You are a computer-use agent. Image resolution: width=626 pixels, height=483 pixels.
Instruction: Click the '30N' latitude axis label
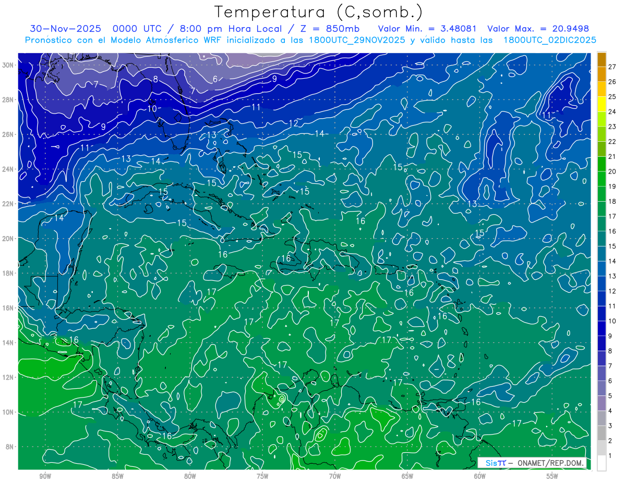pyautogui.click(x=8, y=65)
